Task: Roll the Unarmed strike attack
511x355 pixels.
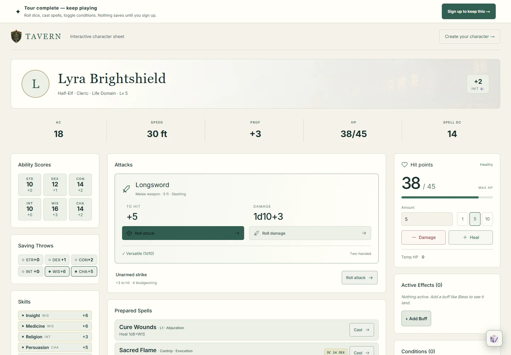Action: click(359, 278)
